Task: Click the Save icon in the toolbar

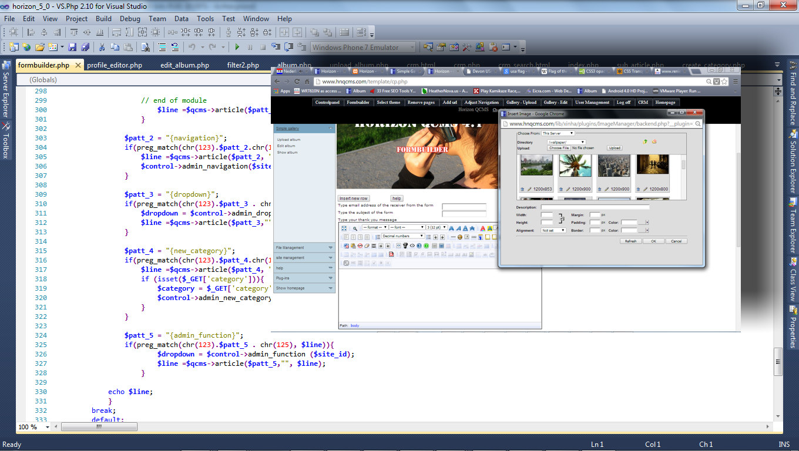Action: coord(72,48)
